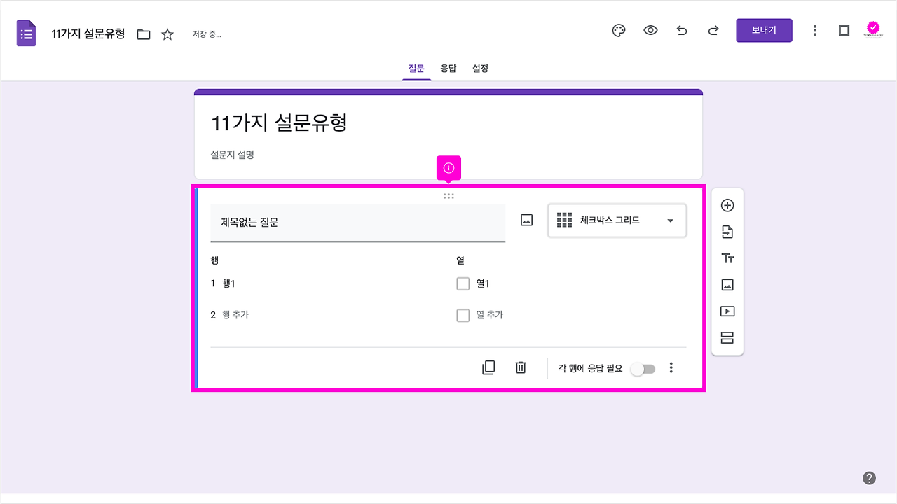Add a new question with the plus icon

point(727,204)
